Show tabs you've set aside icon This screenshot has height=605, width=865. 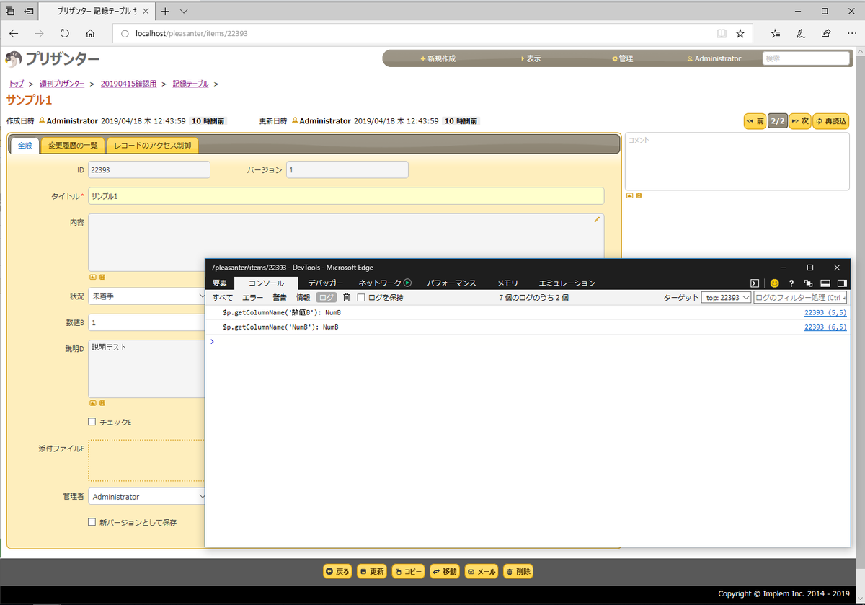10,11
